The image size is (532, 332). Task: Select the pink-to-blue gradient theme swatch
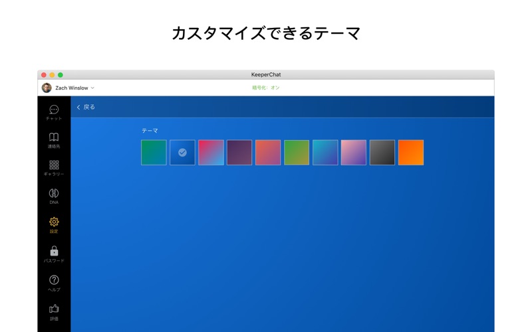click(x=211, y=153)
